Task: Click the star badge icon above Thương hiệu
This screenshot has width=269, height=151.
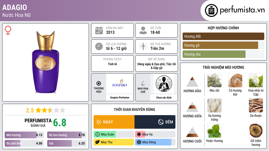Action: pyautogui.click(x=99, y=83)
